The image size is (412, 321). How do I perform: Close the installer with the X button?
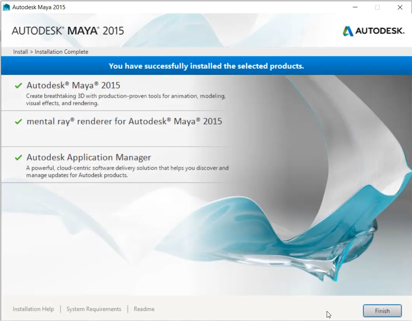(400, 7)
